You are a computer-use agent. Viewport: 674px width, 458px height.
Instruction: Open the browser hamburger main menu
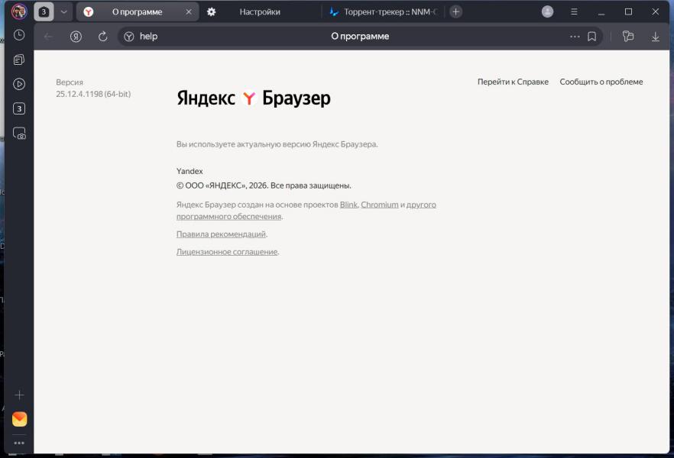tap(574, 11)
